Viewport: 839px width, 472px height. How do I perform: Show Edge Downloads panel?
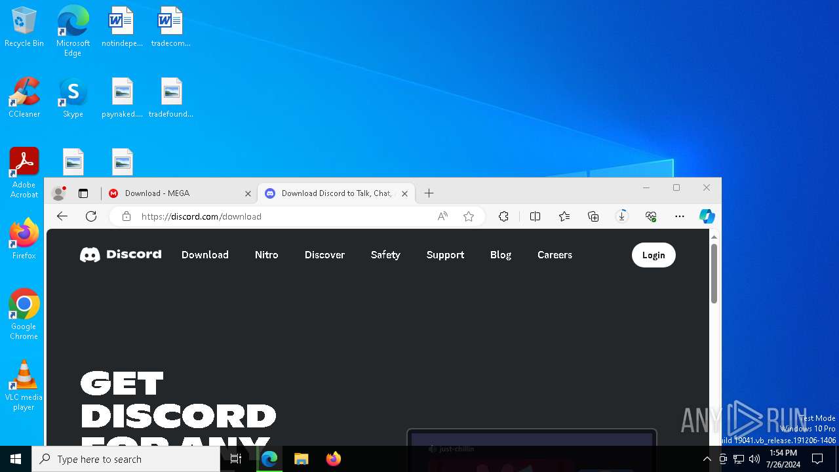[x=622, y=216]
